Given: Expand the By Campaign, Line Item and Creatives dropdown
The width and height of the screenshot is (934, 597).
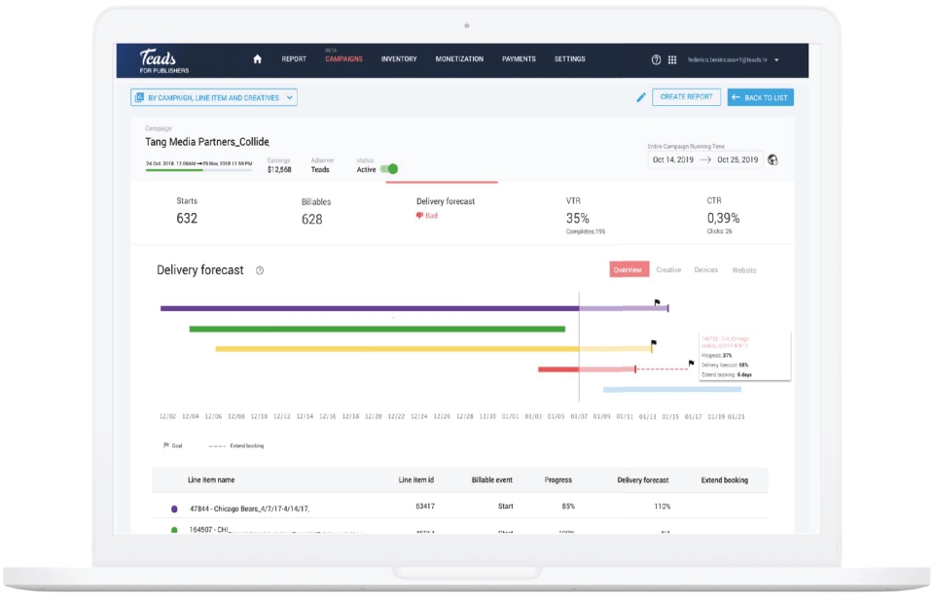Looking at the screenshot, I should [x=214, y=97].
